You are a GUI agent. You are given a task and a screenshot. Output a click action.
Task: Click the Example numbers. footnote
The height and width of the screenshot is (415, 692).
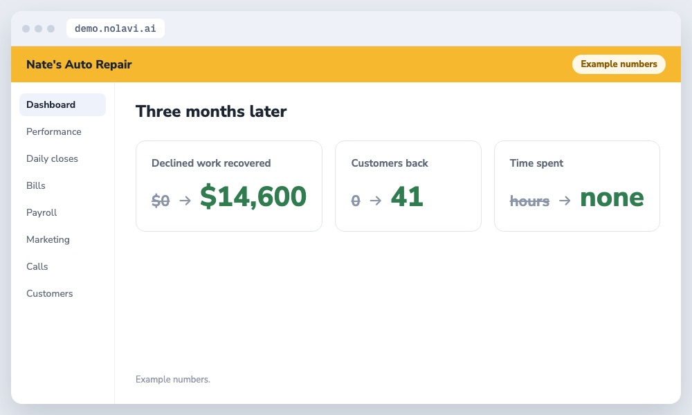point(173,379)
